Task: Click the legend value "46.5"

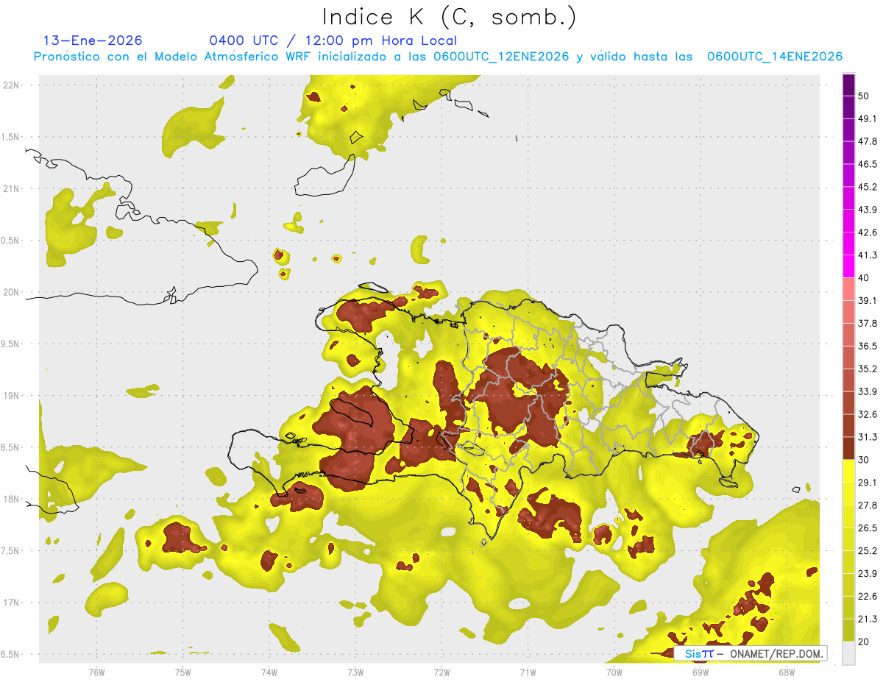Action: coord(868,164)
